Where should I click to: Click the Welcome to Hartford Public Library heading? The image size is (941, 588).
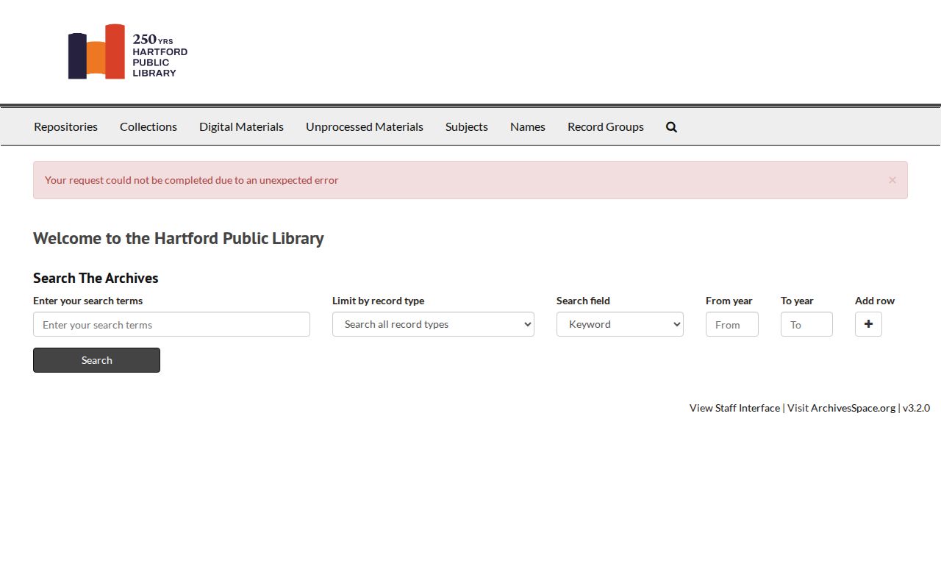pyautogui.click(x=179, y=239)
